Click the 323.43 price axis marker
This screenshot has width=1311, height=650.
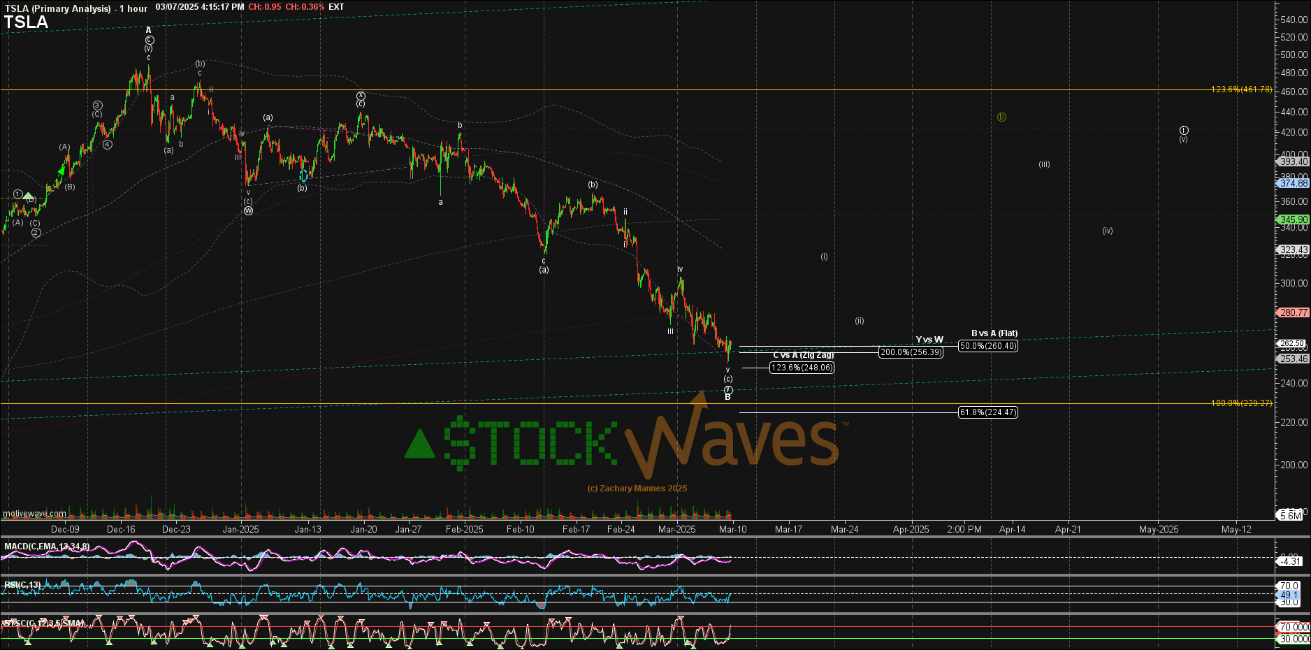point(1293,250)
